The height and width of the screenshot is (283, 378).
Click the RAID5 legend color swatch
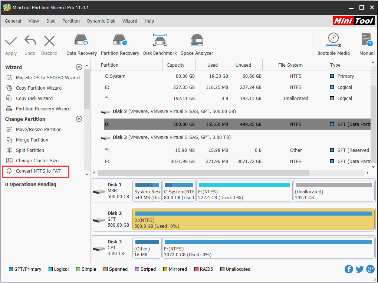[196, 269]
